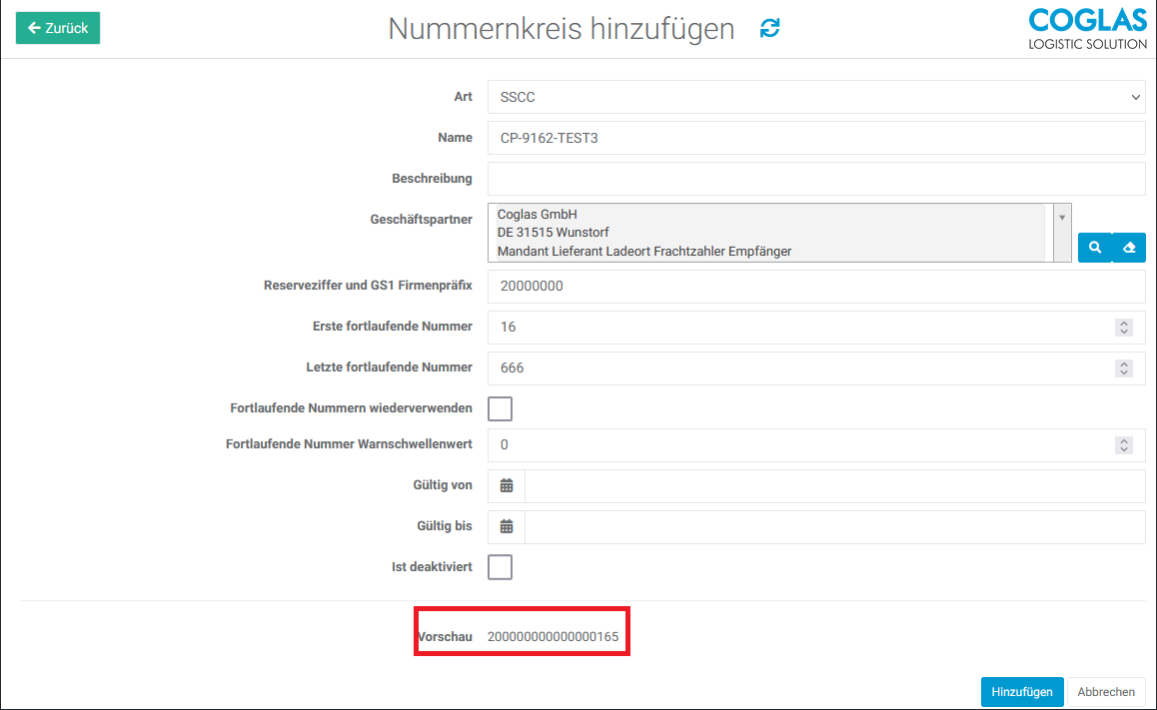Toggle the Ist deaktiviert checkbox

point(500,567)
